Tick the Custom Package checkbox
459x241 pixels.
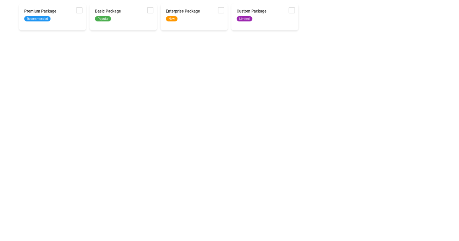click(x=291, y=10)
